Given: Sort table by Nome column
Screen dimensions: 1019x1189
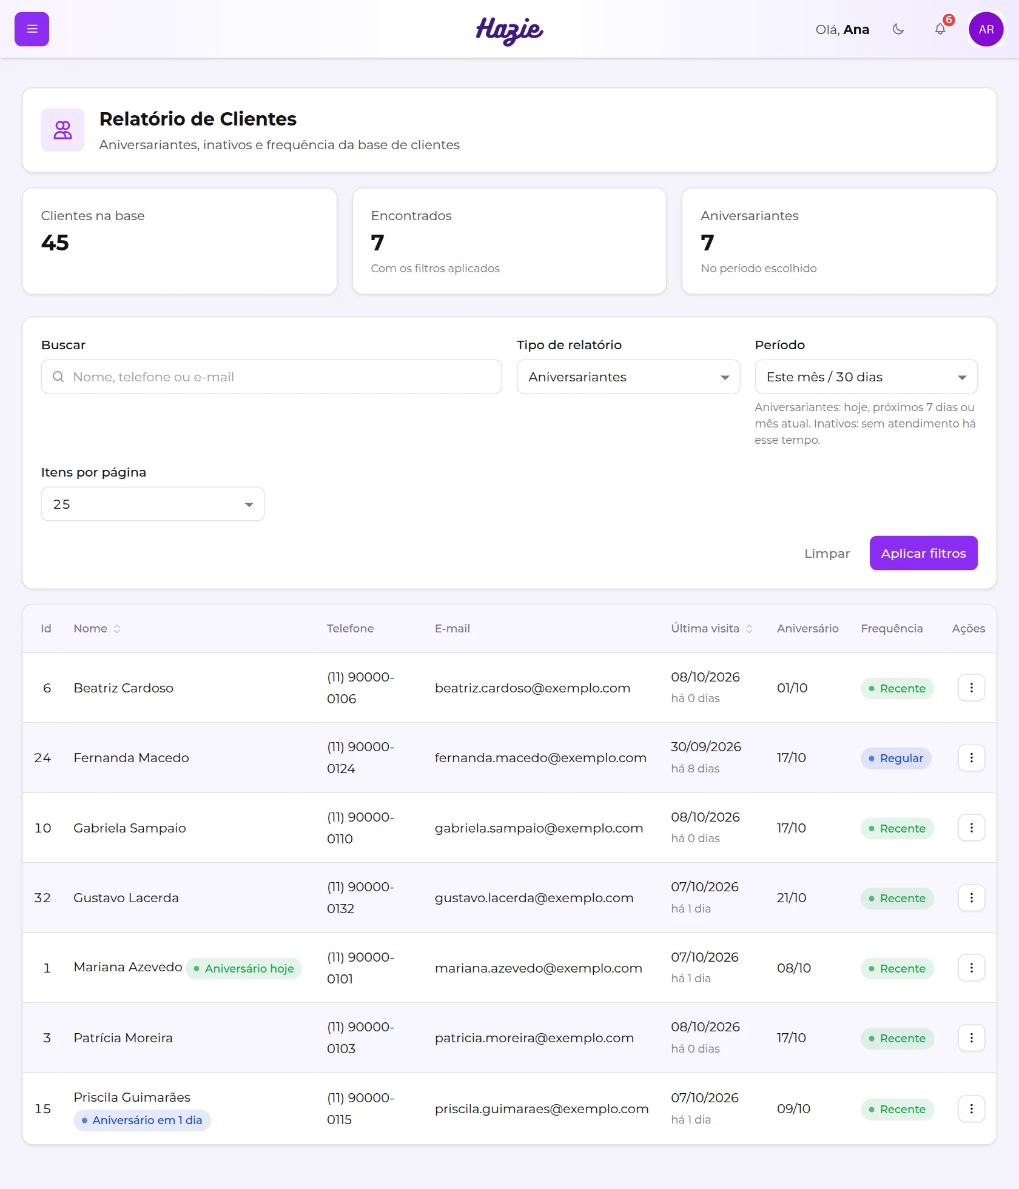Looking at the screenshot, I should pyautogui.click(x=97, y=629).
